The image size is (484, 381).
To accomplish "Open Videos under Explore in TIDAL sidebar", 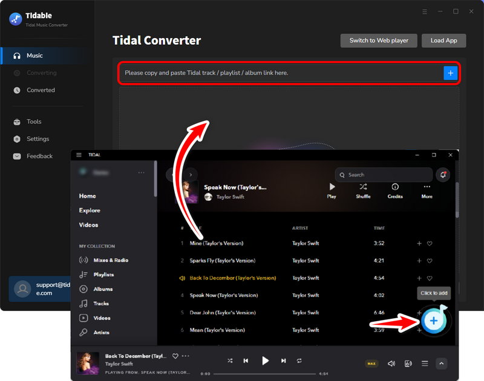I will pyautogui.click(x=88, y=225).
